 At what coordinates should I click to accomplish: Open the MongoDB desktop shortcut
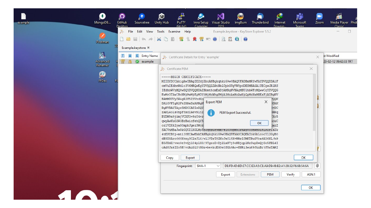point(102,19)
